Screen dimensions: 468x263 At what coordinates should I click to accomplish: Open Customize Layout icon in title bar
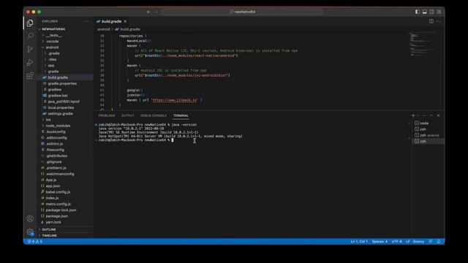point(439,12)
